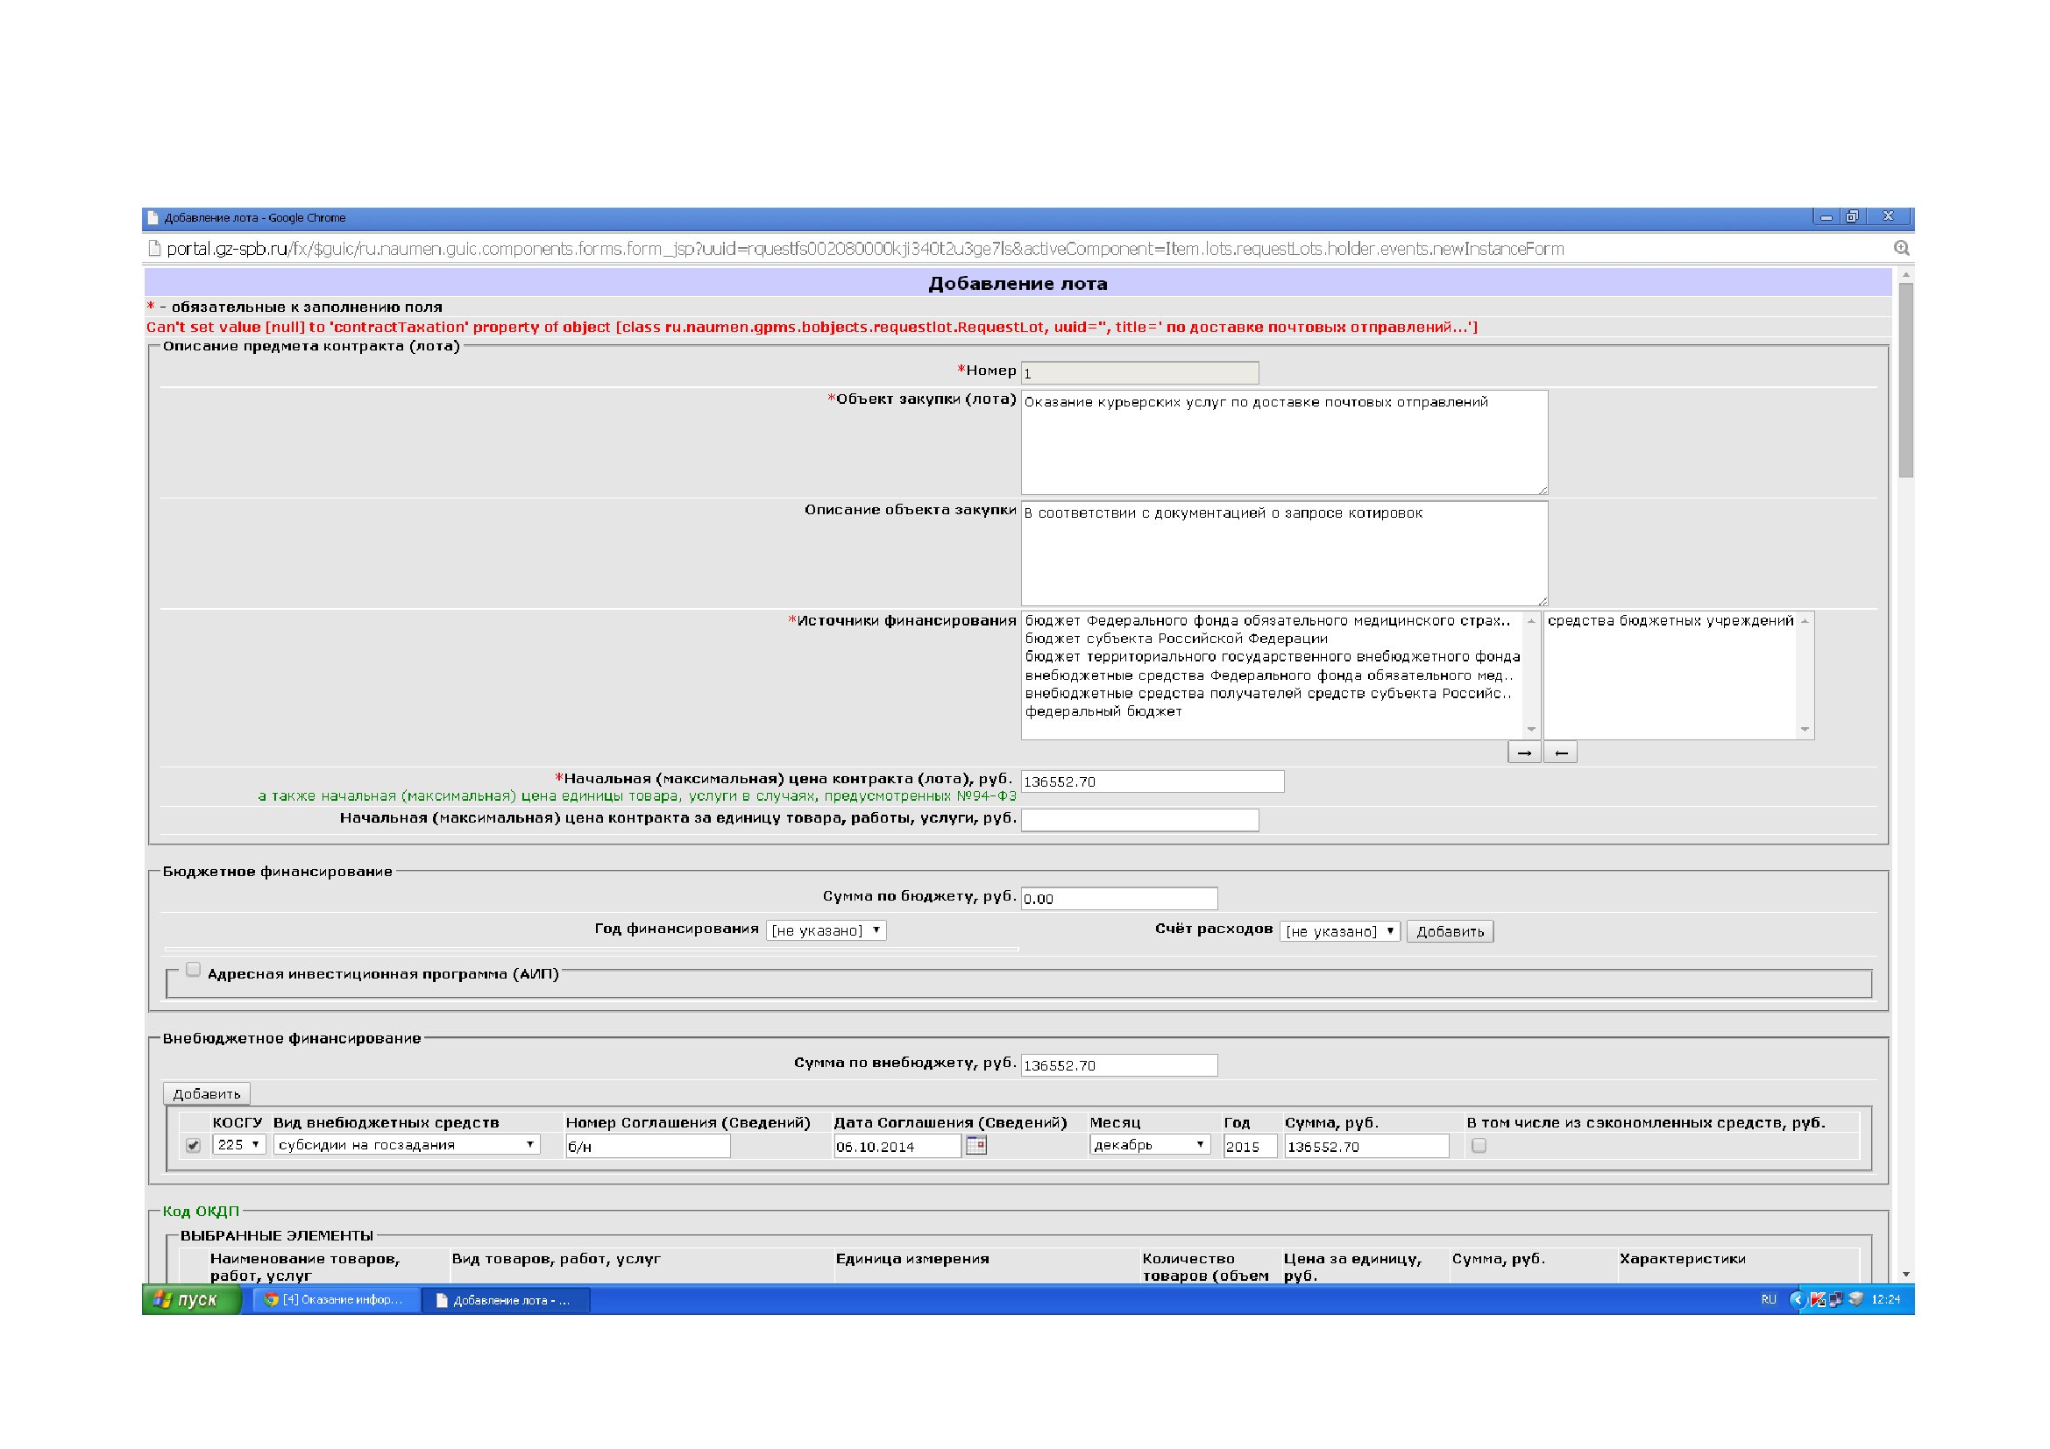
Task: Expand the Счёт расходов dropdown
Action: pos(1338,930)
